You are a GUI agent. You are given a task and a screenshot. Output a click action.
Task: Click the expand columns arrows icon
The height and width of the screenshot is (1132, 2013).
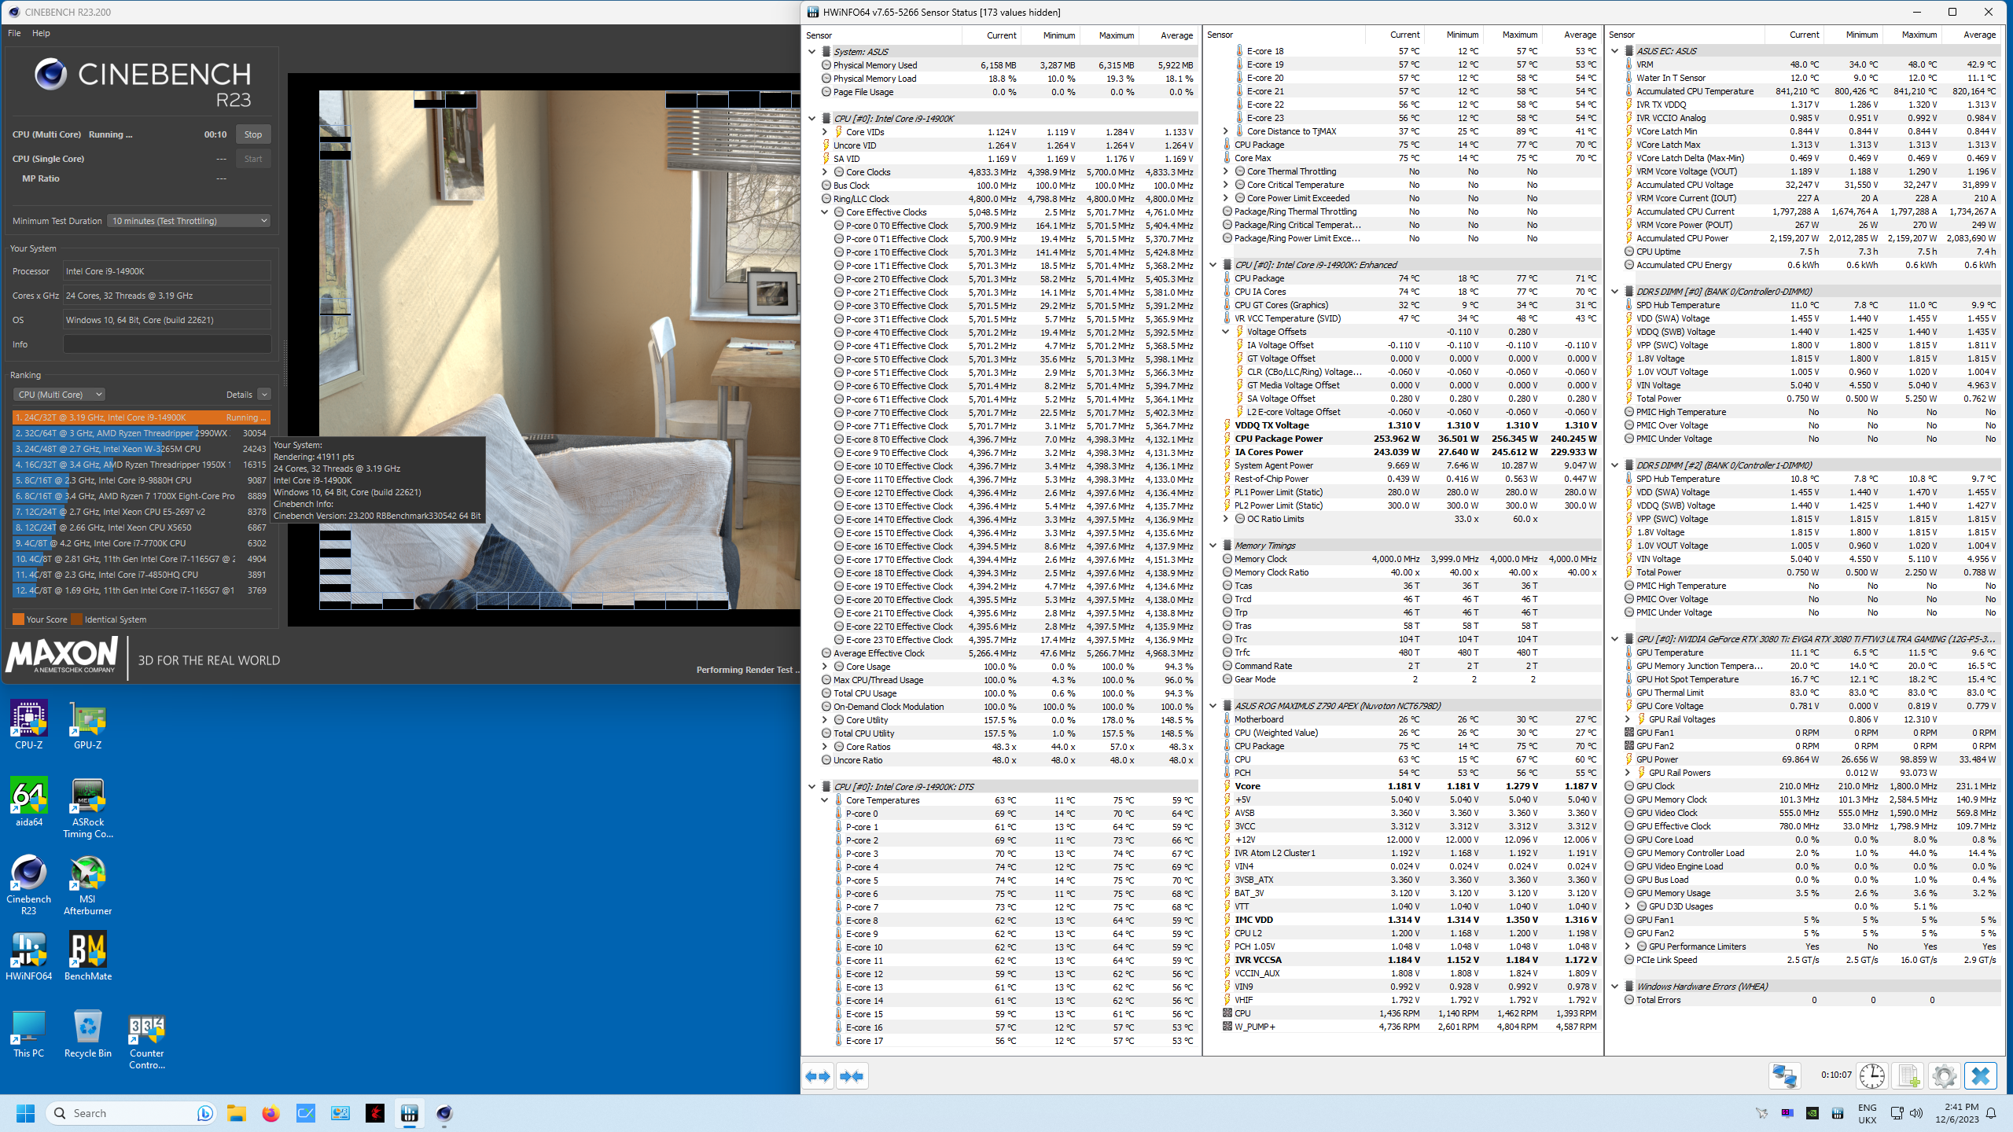[819, 1075]
